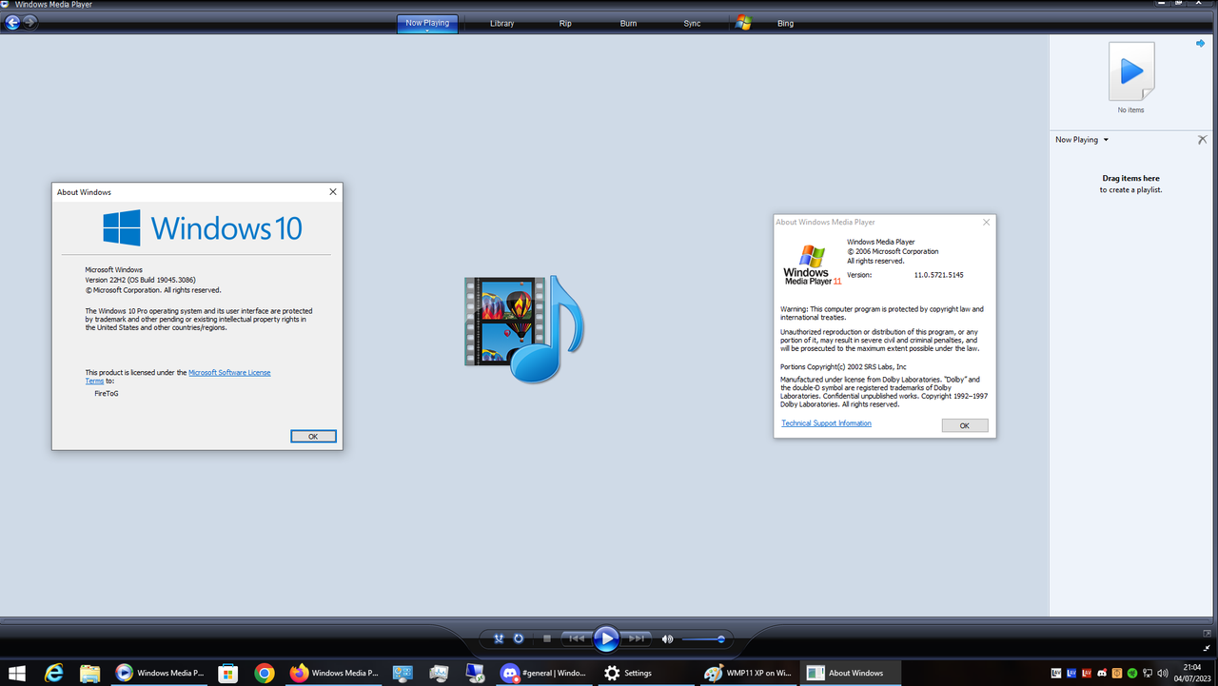Click OK in About Windows Media Player
The image size is (1218, 686).
point(965,425)
